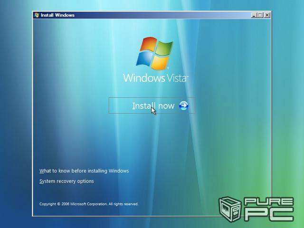The height and width of the screenshot is (228, 304).
Task: Close the Install Windows window
Action: [267, 15]
